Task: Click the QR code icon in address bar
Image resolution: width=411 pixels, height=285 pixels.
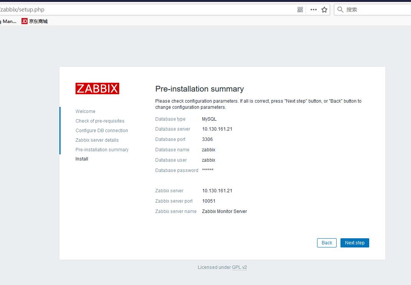Action: point(300,10)
